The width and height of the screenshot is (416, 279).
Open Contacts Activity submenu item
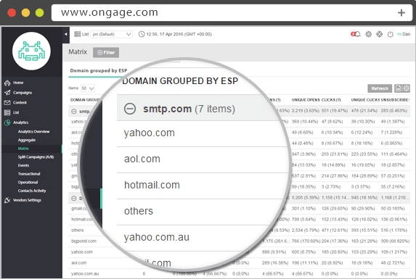point(32,191)
